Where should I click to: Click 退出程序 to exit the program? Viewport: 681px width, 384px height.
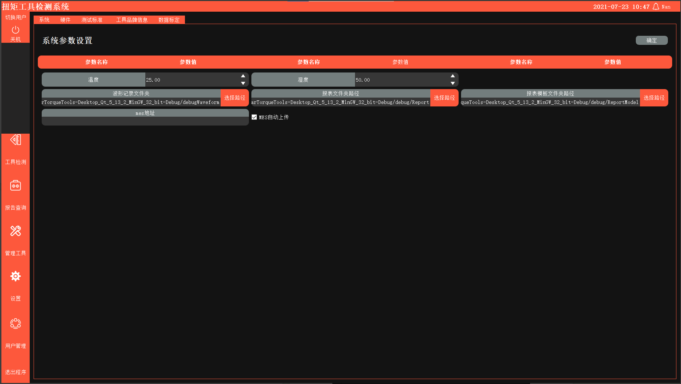[x=16, y=372]
